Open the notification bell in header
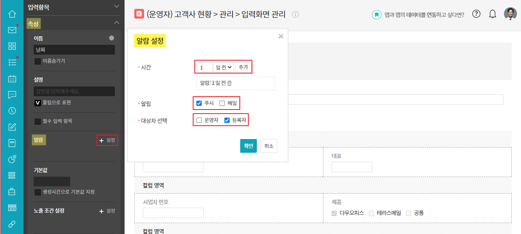Screen dimensions: 521x234 (493, 14)
